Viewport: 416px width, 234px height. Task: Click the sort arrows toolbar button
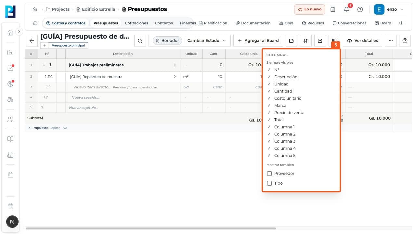[x=306, y=41]
